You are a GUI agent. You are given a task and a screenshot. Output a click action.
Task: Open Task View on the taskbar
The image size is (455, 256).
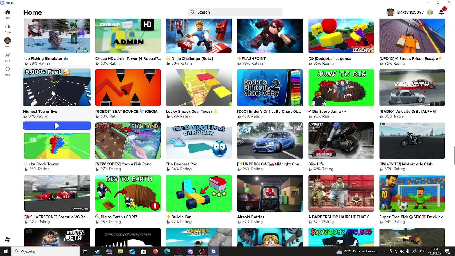(x=85, y=251)
